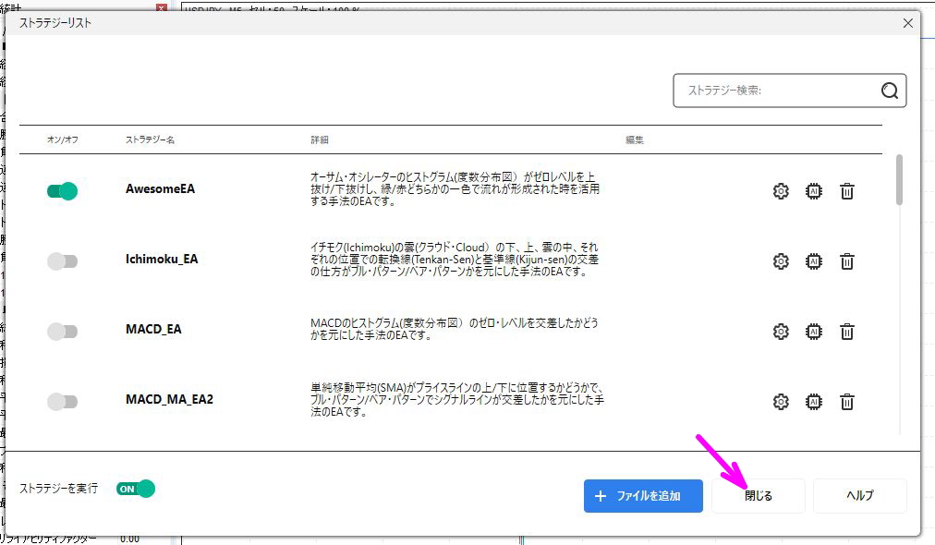Open settings gear for AwesomeEA strategy
Screen dimensions: 935x545
pos(781,190)
